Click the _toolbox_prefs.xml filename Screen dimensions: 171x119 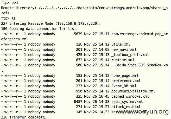coord(130,55)
